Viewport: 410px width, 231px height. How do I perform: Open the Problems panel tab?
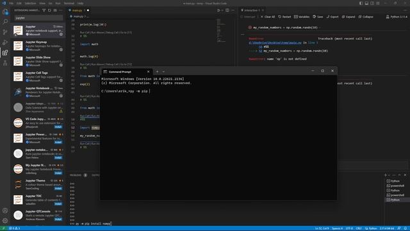76,175
